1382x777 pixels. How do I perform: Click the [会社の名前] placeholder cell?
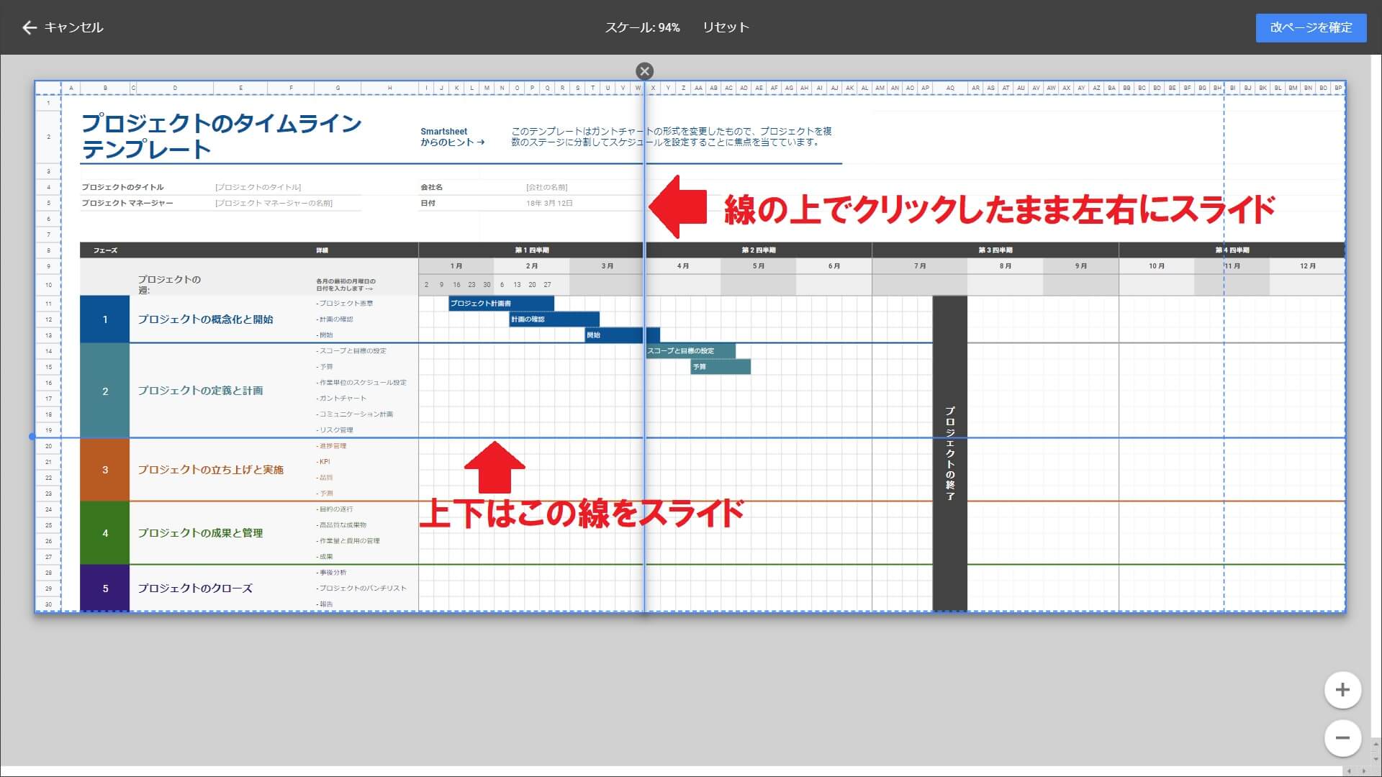(546, 187)
